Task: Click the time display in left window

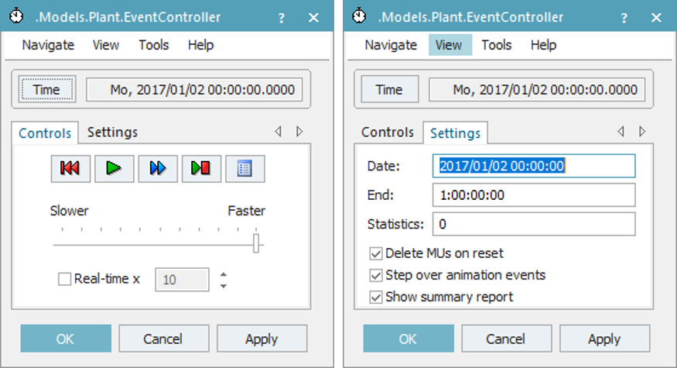Action: point(194,90)
